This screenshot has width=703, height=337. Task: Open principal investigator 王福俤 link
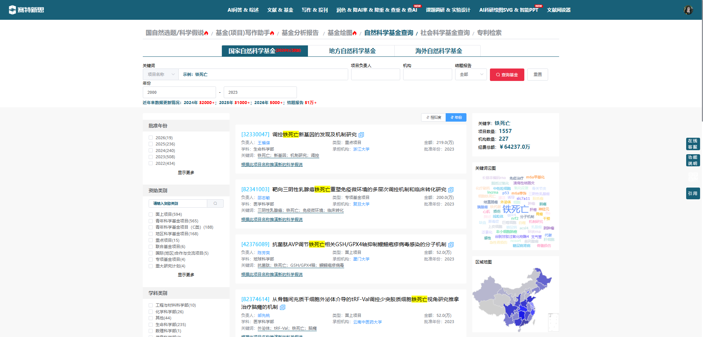(x=264, y=143)
